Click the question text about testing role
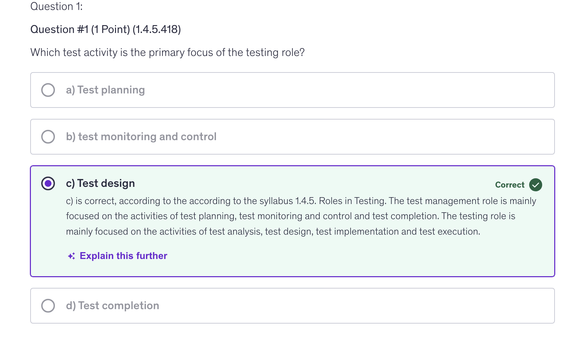The image size is (581, 338). pos(168,53)
